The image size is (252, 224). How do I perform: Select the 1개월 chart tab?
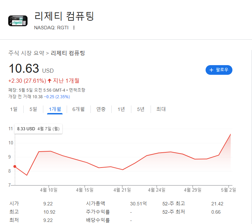pyautogui.click(x=55, y=109)
